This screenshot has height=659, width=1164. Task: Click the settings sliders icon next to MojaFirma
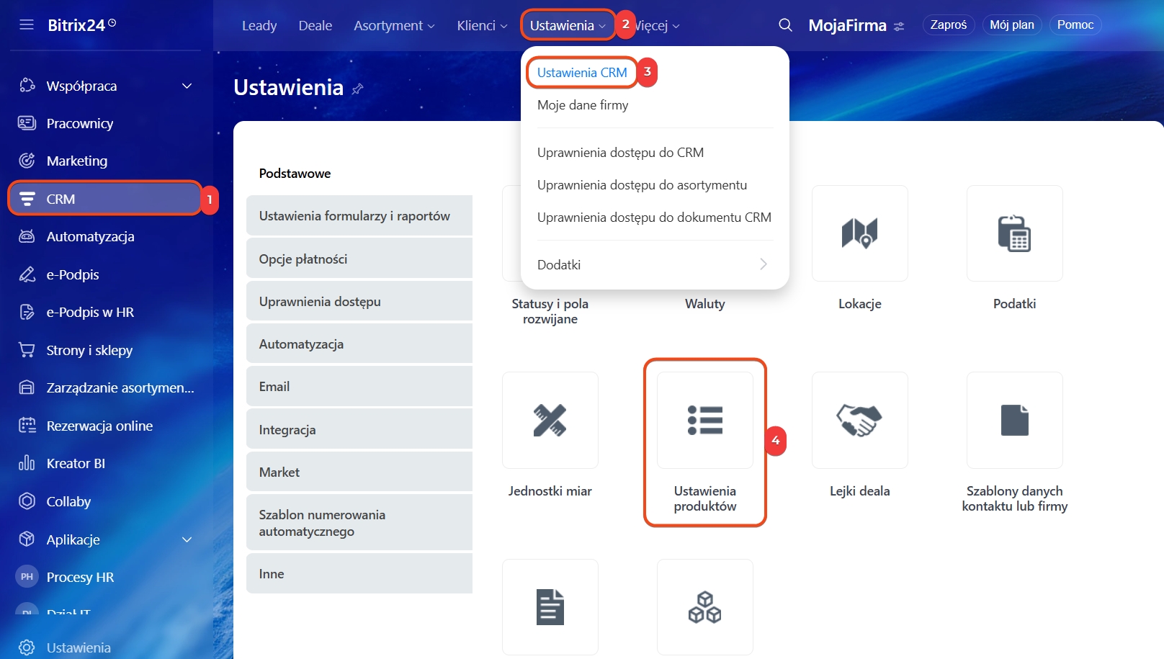click(x=899, y=27)
